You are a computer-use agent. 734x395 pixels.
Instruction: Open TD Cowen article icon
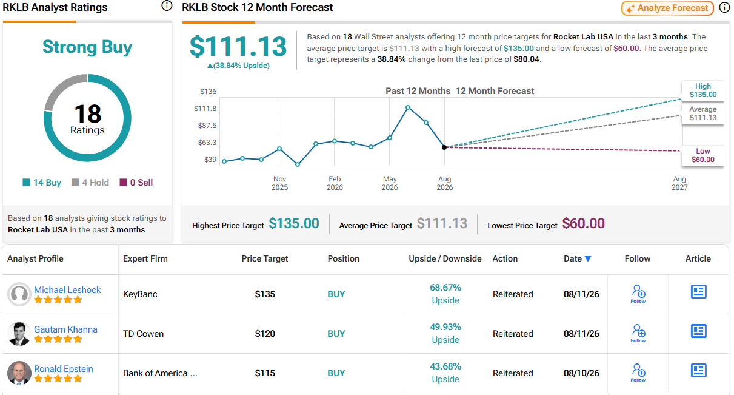click(x=699, y=331)
